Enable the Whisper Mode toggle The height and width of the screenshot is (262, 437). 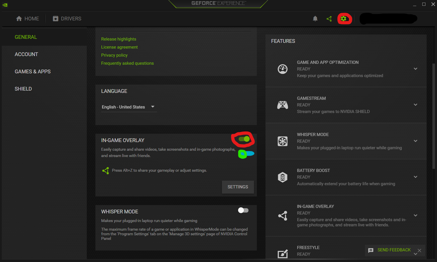[x=243, y=210]
